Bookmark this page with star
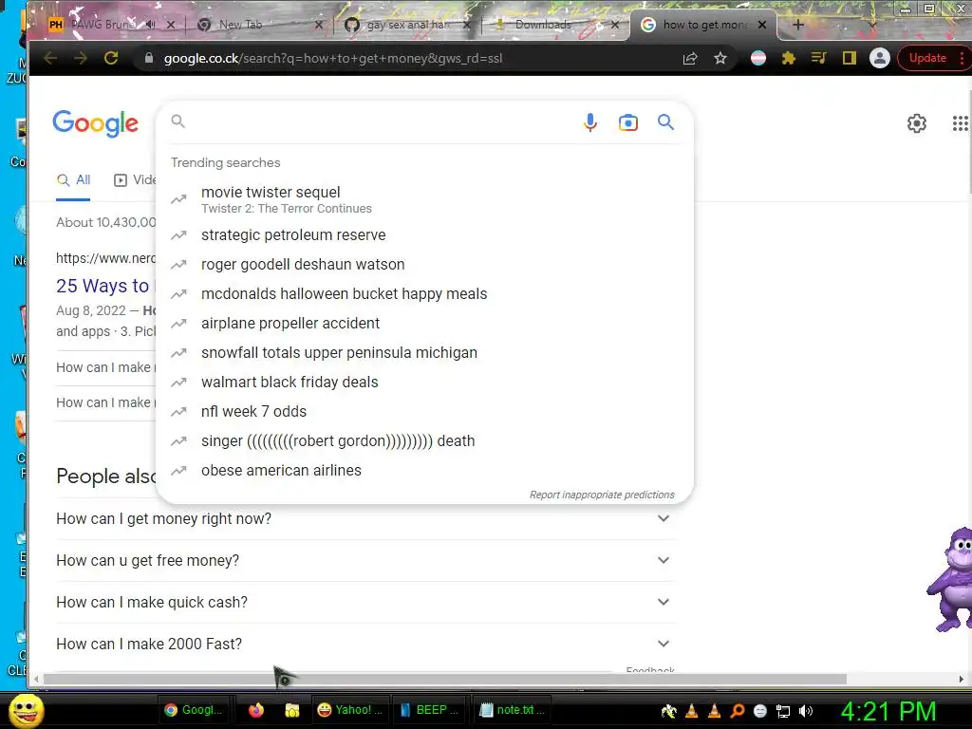This screenshot has width=972, height=729. [720, 58]
